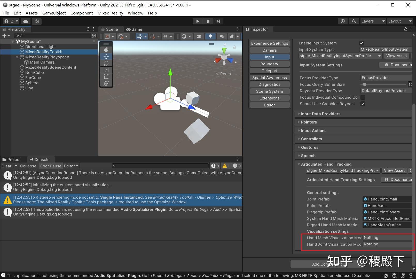This screenshot has height=279, width=416.
Task: Open input system profile dropdown
Action: (x=340, y=56)
